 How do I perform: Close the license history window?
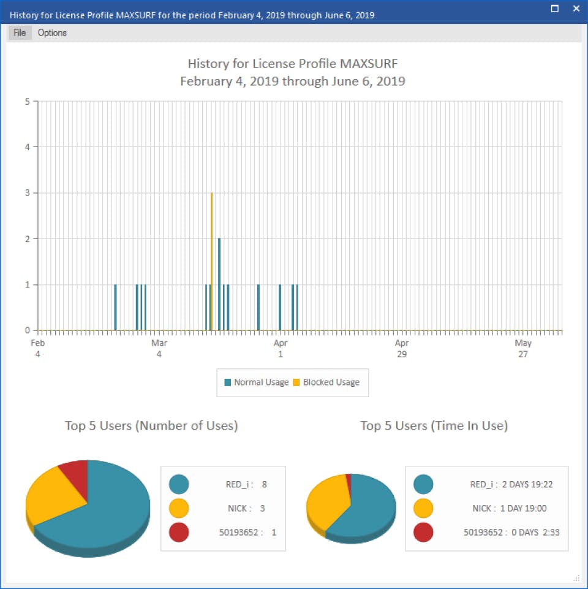click(576, 9)
